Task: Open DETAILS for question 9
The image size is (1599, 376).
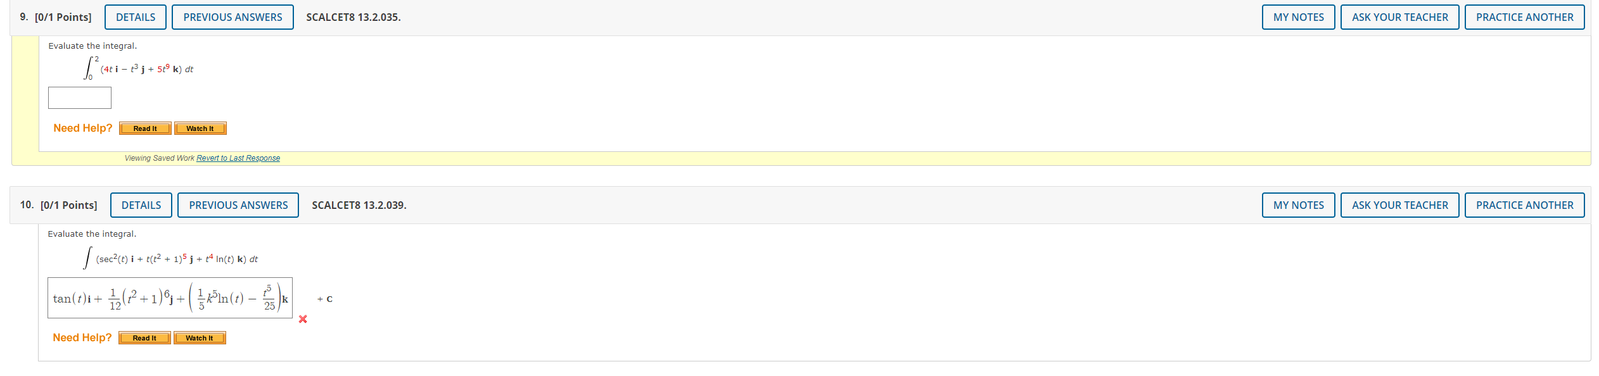Action: [135, 17]
